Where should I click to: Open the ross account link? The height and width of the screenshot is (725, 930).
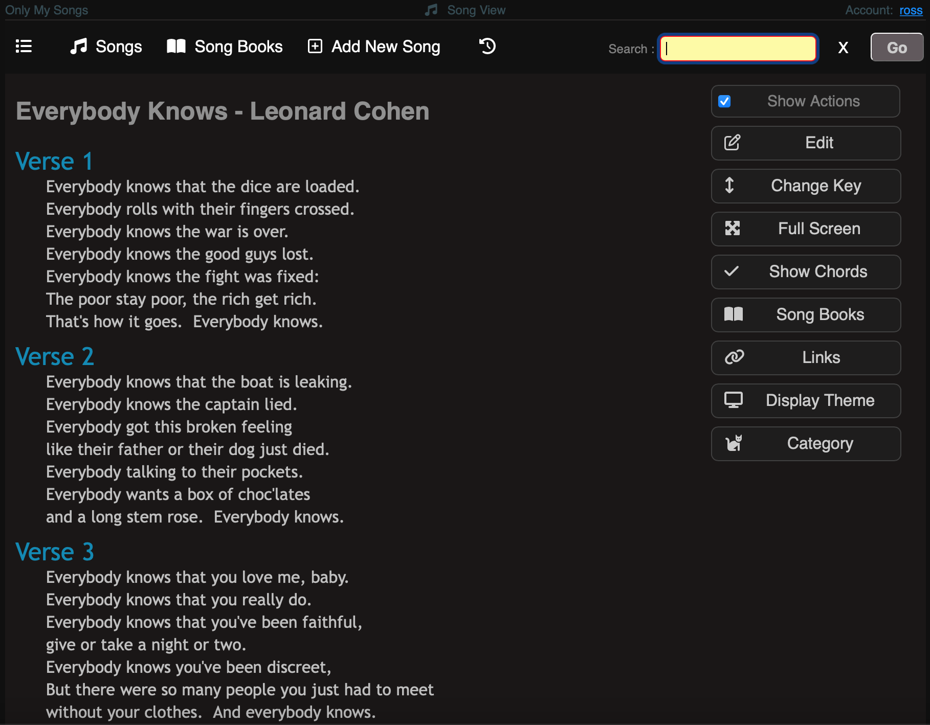[911, 10]
